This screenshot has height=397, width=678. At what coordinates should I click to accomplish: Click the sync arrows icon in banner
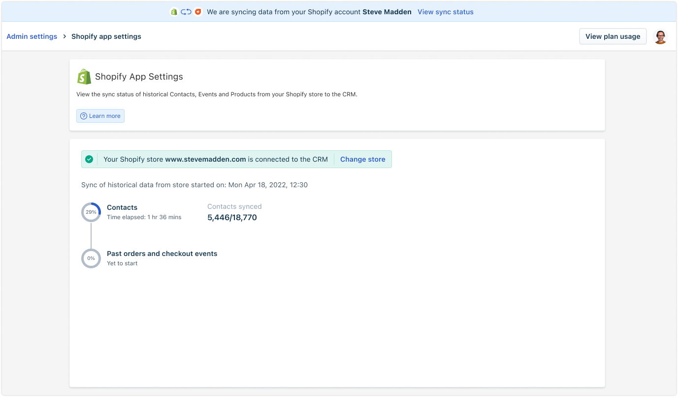click(x=186, y=12)
